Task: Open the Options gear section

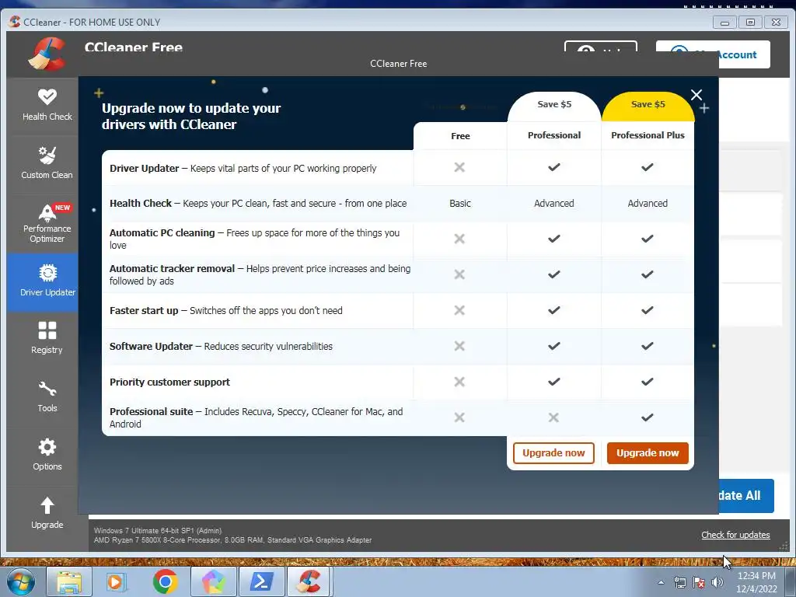Action: click(x=47, y=455)
